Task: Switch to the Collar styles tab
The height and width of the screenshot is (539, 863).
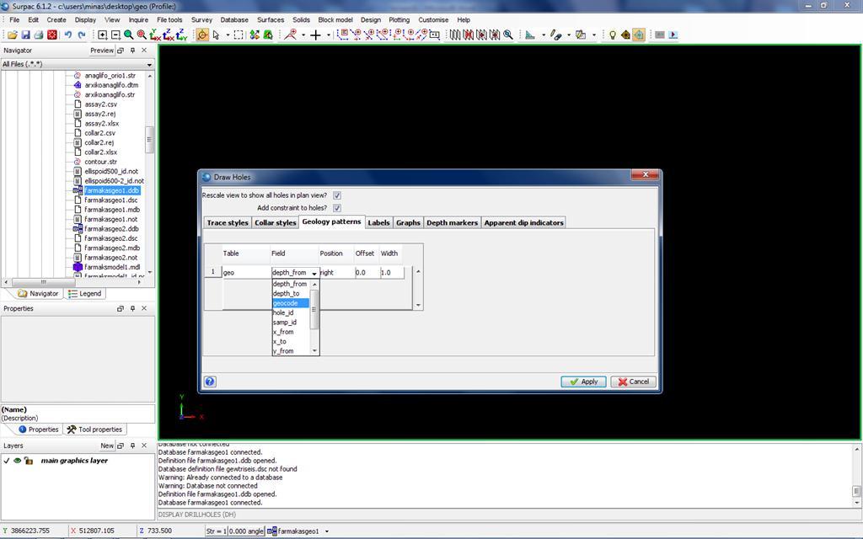Action: pos(276,222)
